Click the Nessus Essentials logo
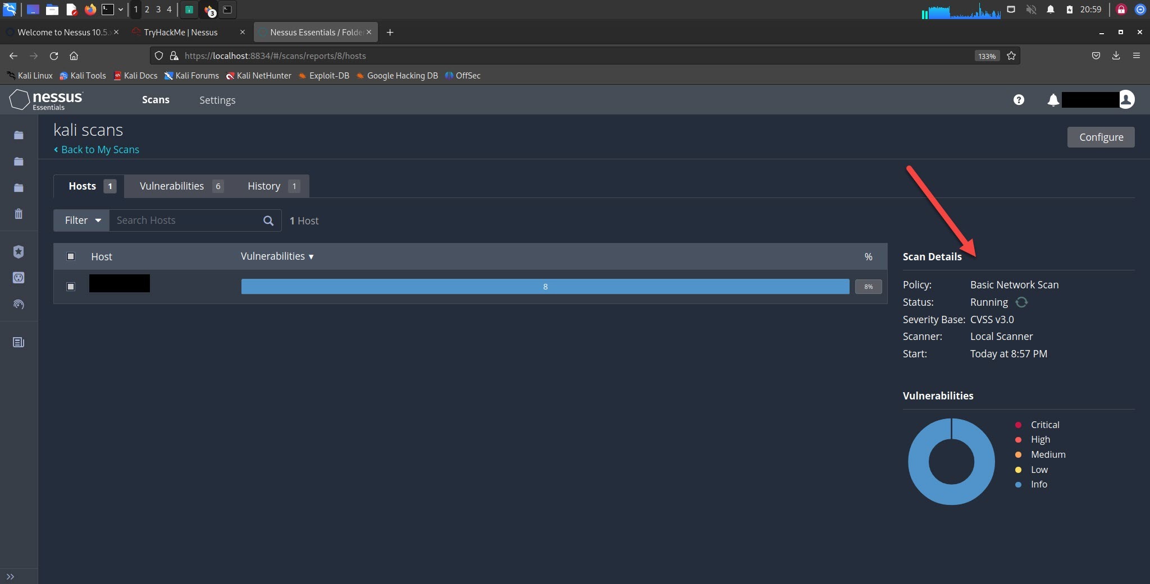Image resolution: width=1150 pixels, height=584 pixels. coord(46,100)
